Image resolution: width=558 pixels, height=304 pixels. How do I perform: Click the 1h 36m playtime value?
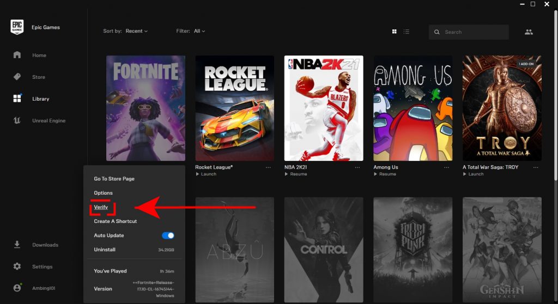167,271
